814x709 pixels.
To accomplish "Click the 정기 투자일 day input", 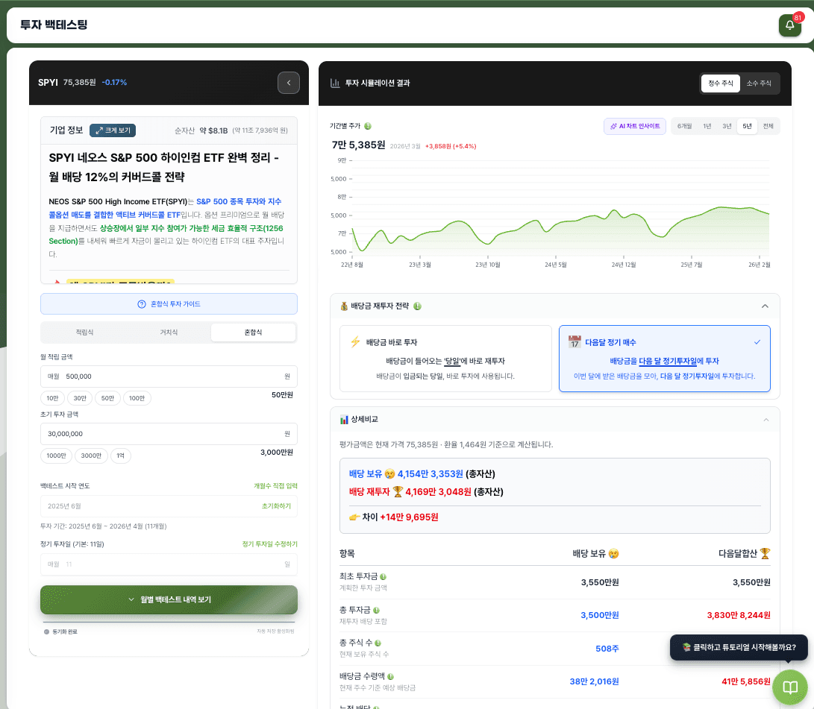I will (x=169, y=564).
